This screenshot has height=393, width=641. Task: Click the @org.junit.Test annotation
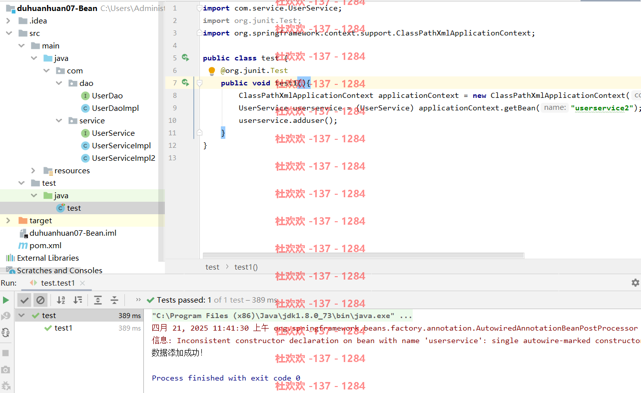point(254,70)
